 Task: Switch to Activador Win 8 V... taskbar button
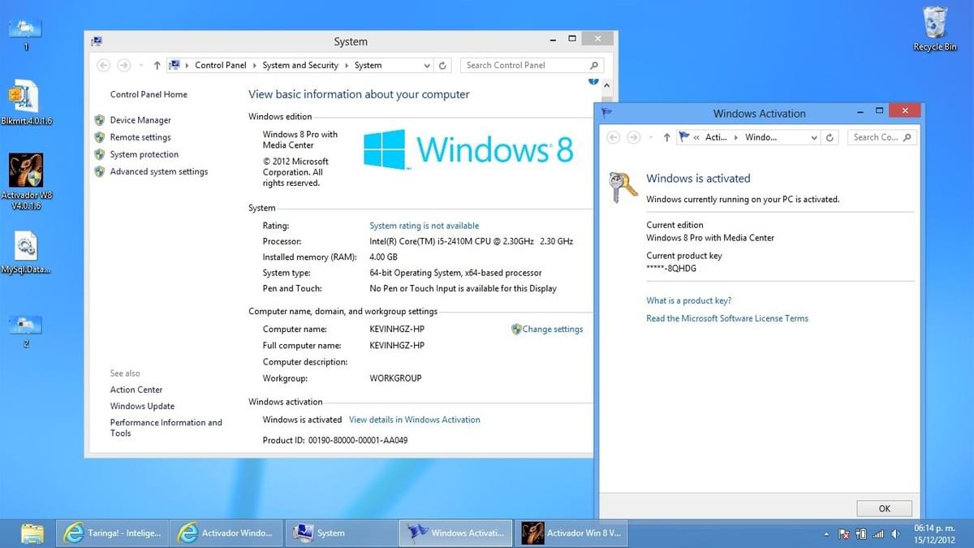click(x=571, y=533)
